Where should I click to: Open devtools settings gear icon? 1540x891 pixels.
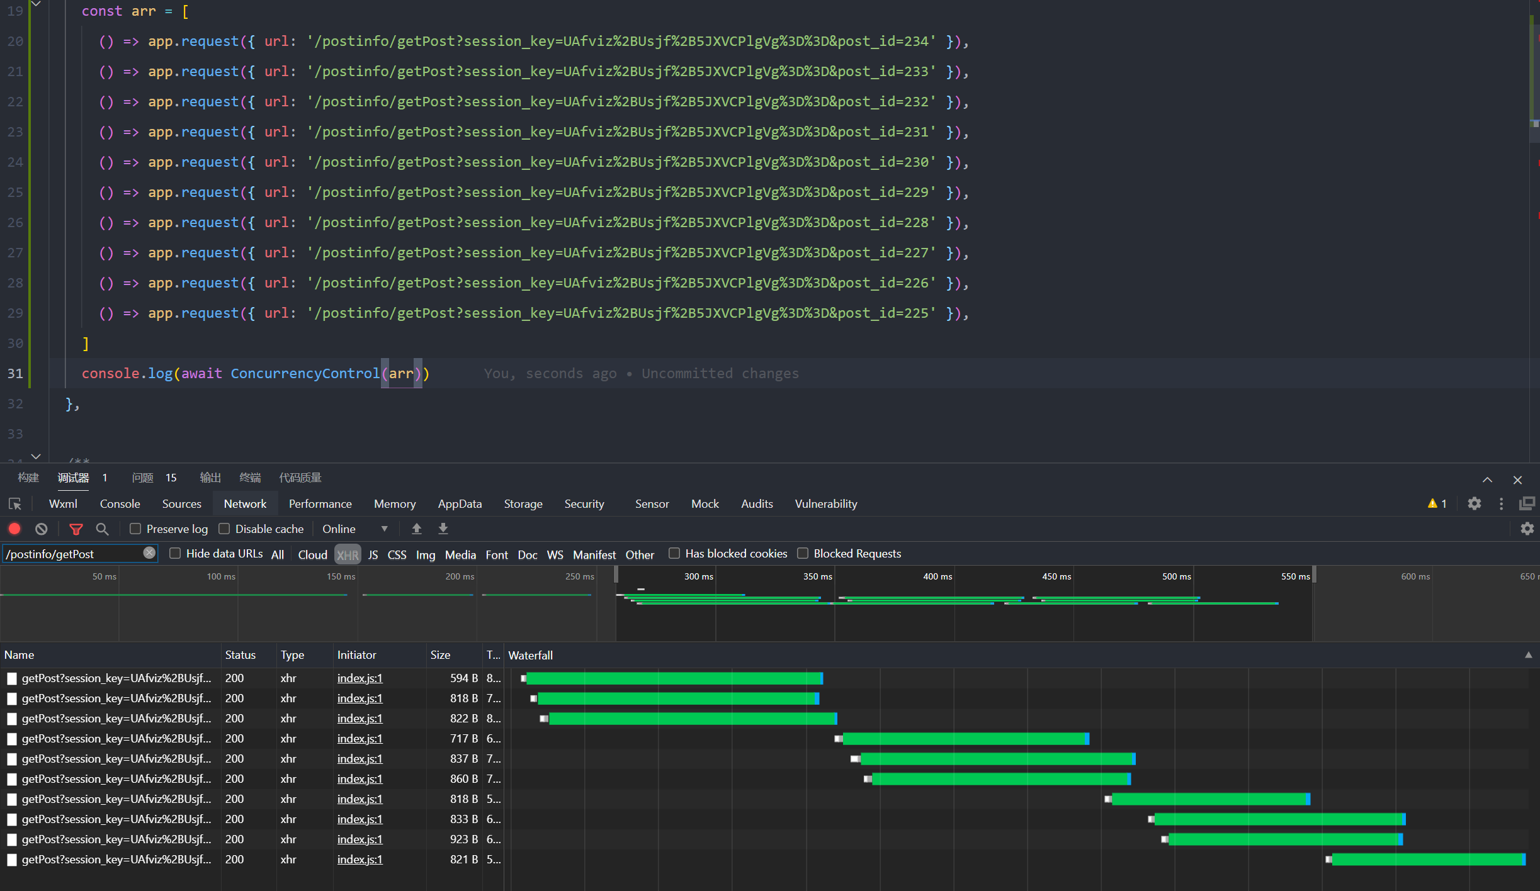point(1474,504)
